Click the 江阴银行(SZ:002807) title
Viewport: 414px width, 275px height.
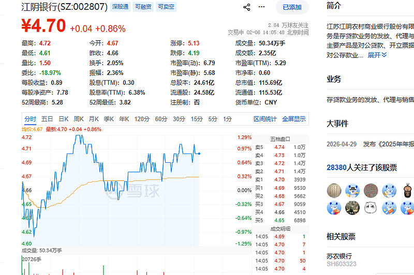tap(64, 7)
